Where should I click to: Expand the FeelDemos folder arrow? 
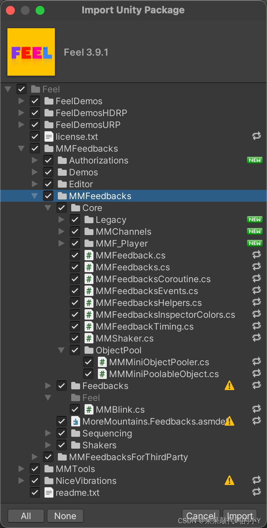21,101
